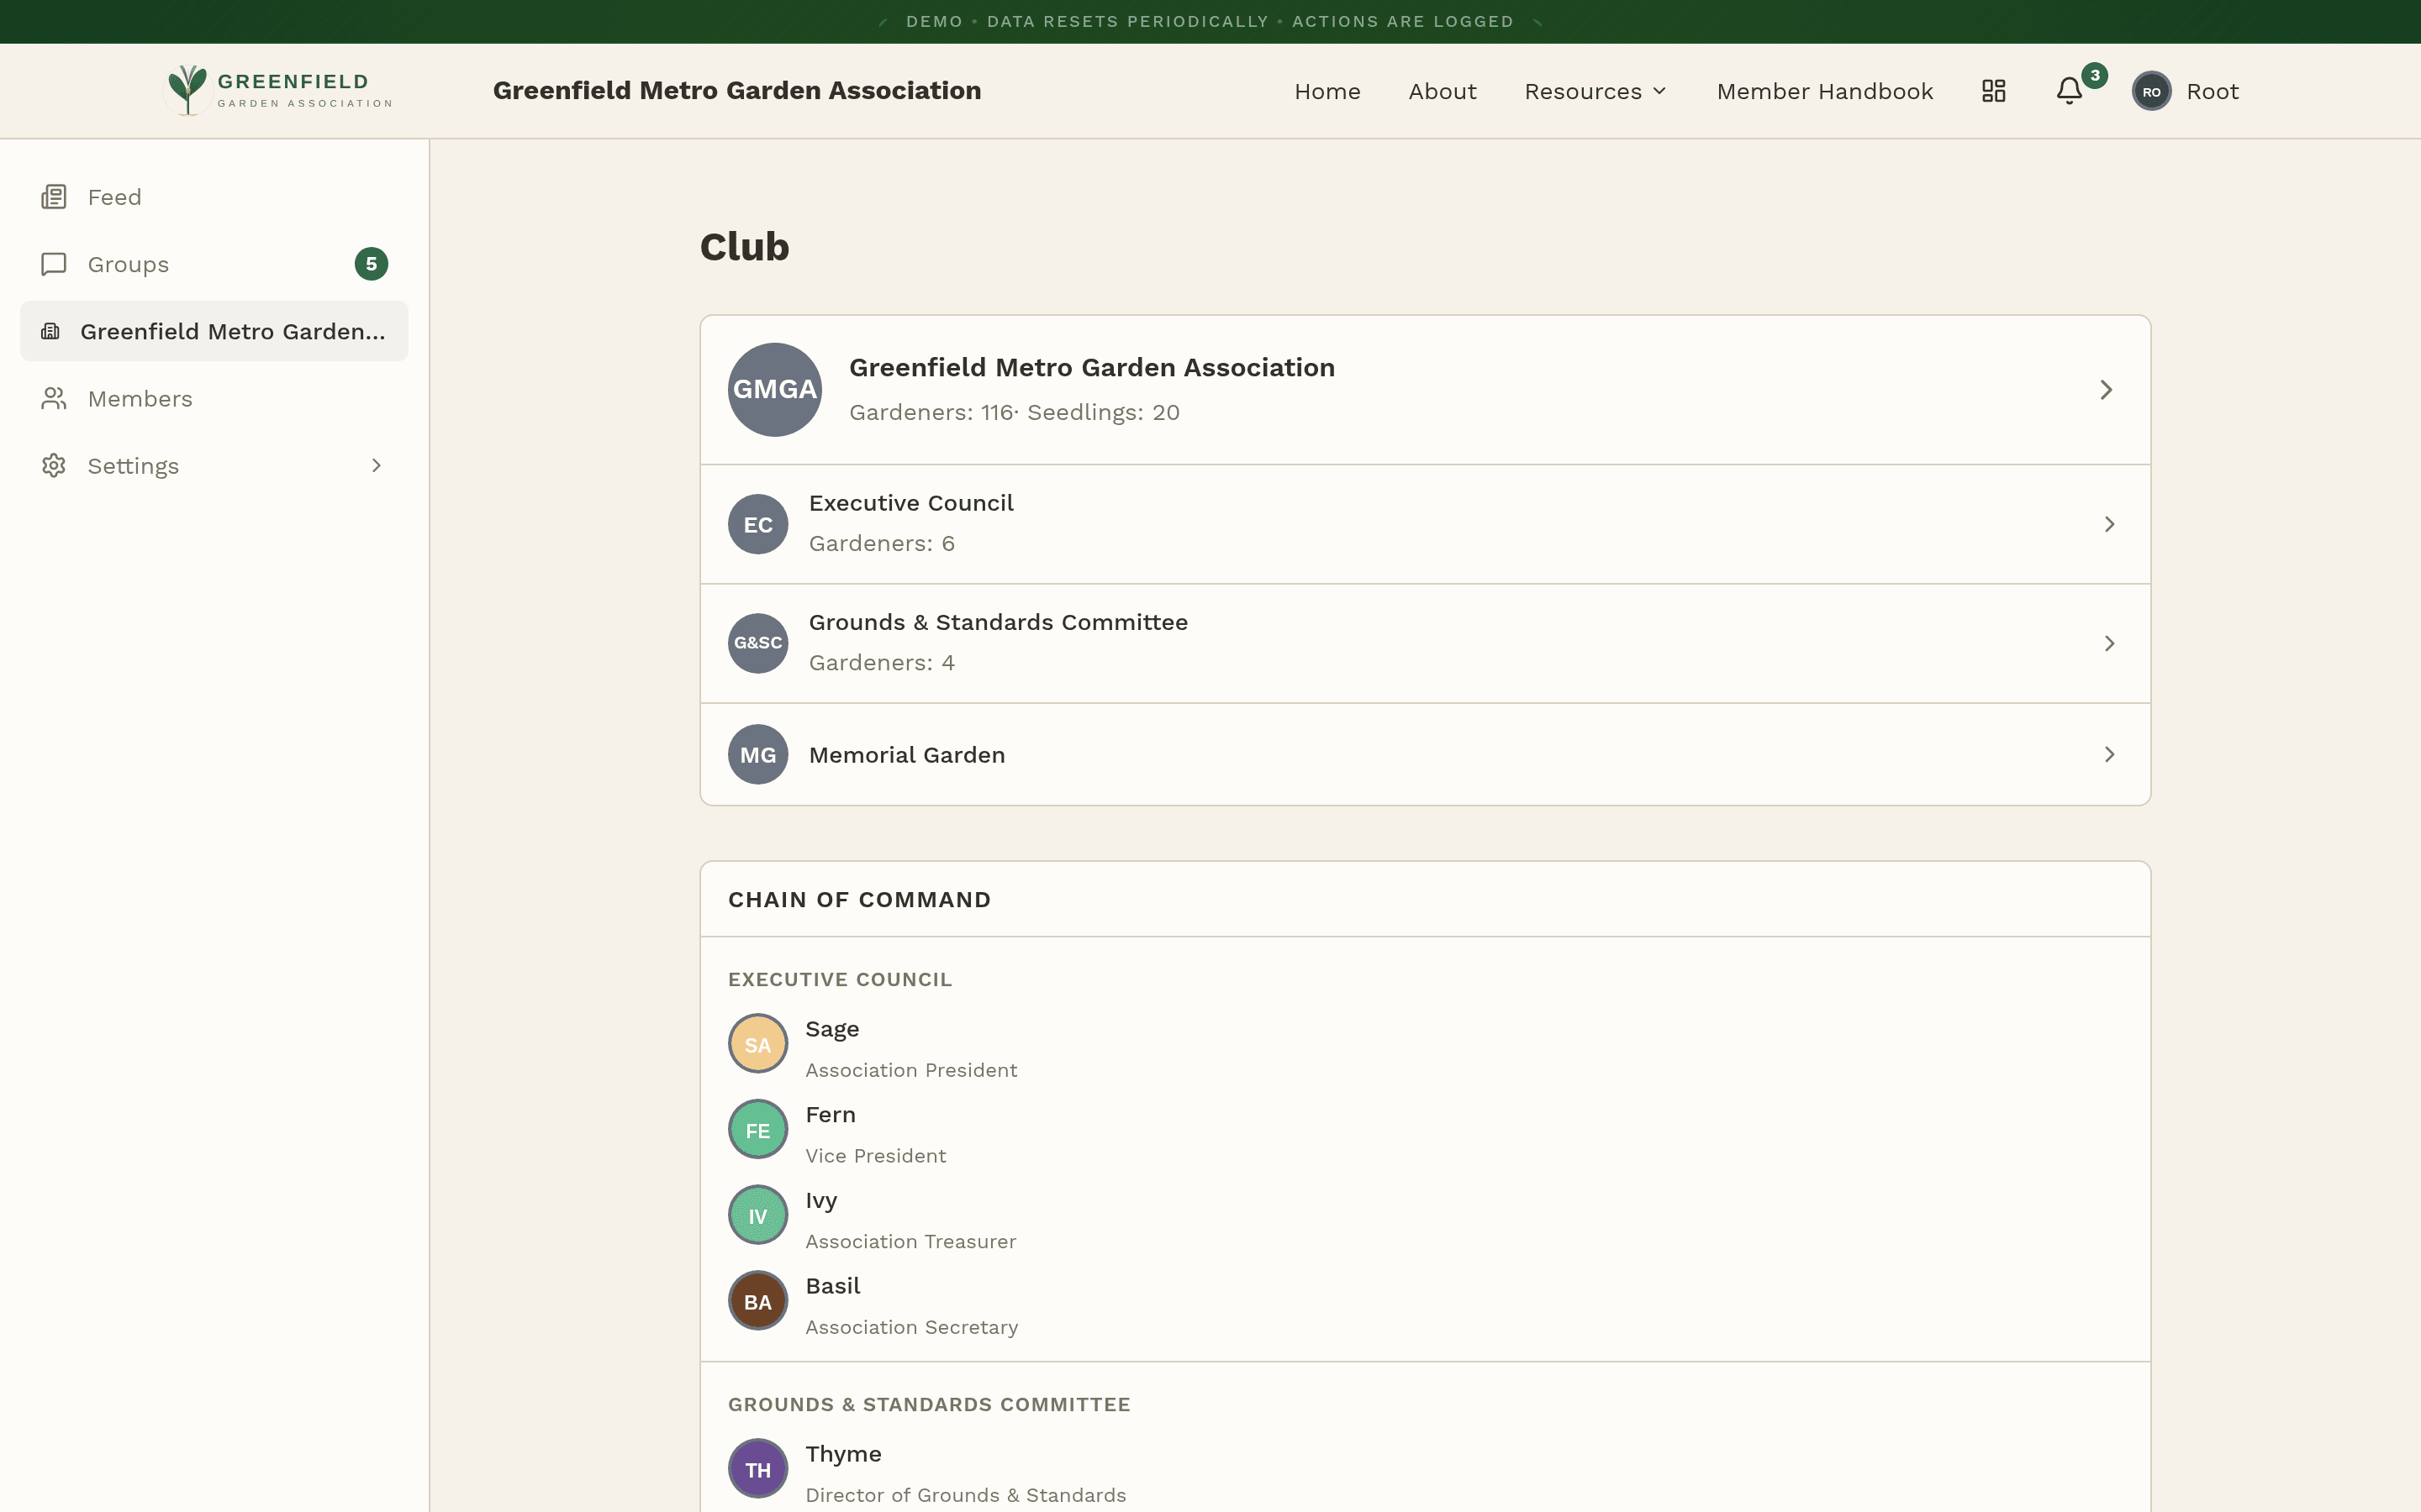
Task: Click the Groups chat bubble icon
Action: coord(54,264)
